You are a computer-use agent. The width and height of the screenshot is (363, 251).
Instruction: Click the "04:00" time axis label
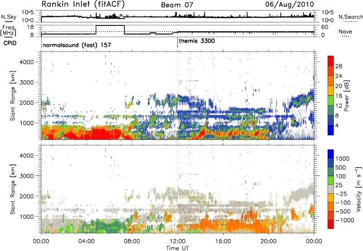point(87,241)
